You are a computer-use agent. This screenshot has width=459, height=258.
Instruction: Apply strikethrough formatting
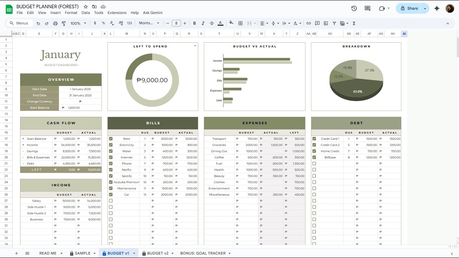212,23
